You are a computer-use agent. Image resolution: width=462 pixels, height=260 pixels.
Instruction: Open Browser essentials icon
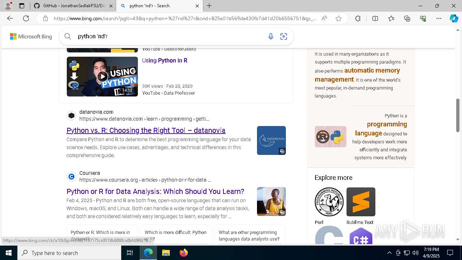click(x=423, y=18)
